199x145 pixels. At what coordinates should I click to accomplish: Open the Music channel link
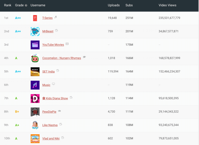[46, 85]
